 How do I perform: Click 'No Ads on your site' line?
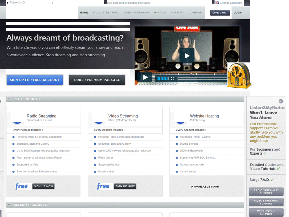(192, 164)
